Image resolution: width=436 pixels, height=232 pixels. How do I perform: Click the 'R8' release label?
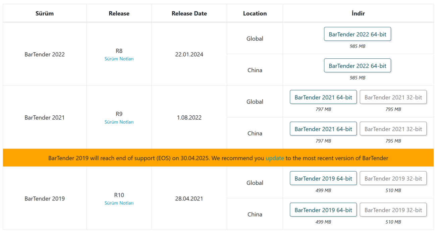[119, 51]
